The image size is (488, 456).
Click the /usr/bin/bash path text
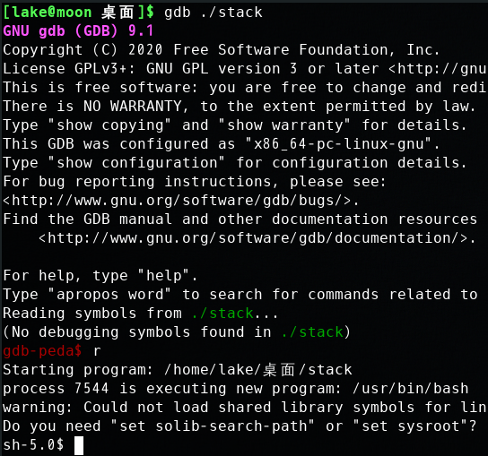pos(411,389)
